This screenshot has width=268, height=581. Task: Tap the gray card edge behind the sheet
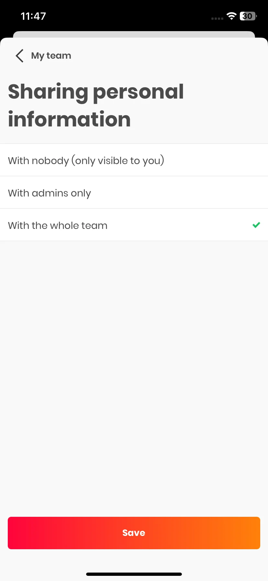tap(134, 34)
